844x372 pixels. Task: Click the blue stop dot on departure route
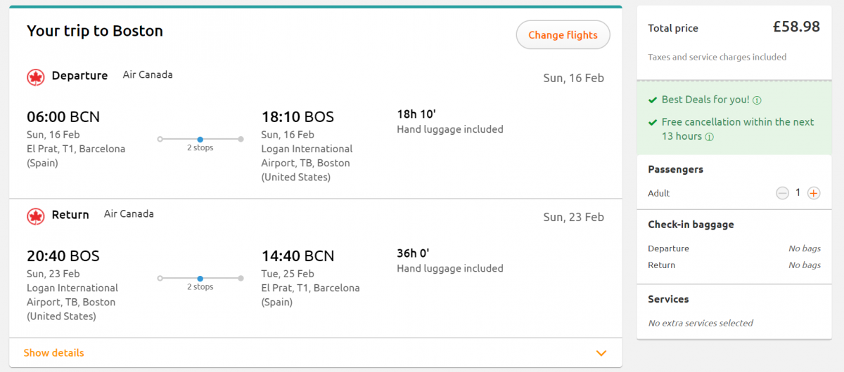(200, 139)
